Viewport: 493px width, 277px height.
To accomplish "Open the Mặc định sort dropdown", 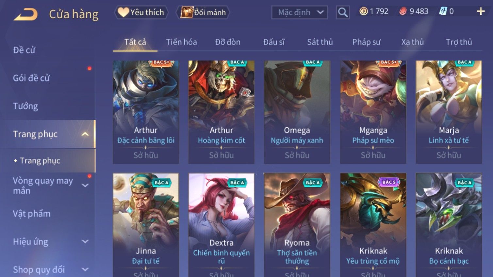I will pos(300,12).
